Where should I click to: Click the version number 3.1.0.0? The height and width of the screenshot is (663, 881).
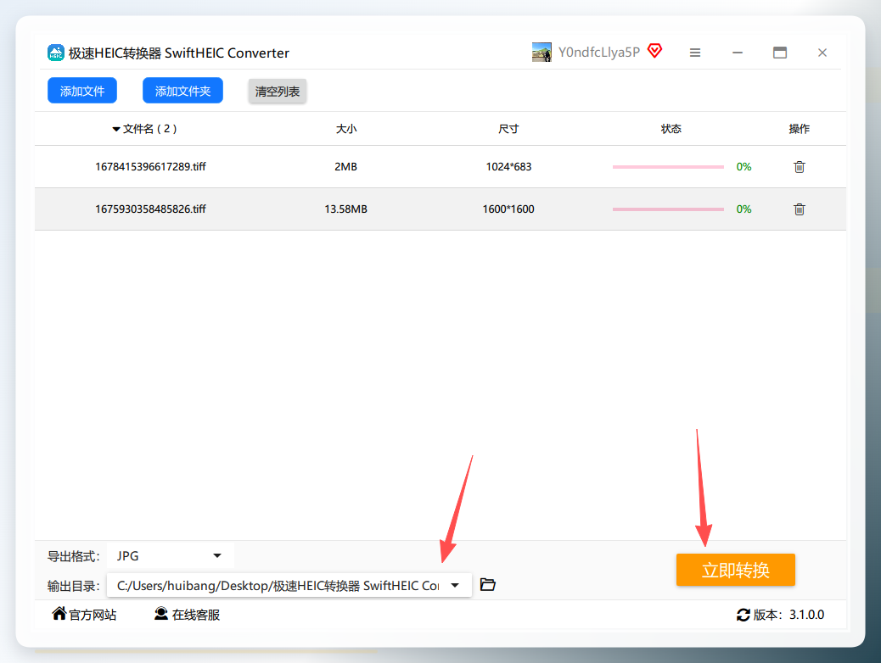click(x=807, y=615)
